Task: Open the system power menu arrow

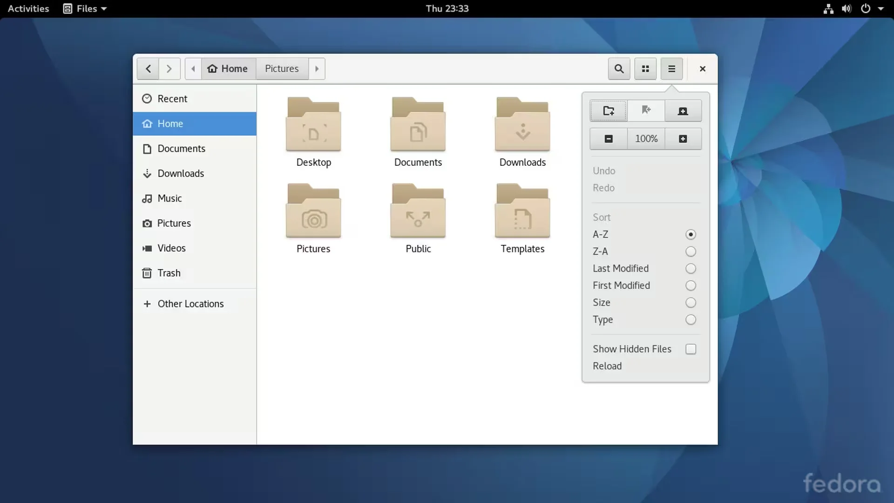Action: pos(880,8)
